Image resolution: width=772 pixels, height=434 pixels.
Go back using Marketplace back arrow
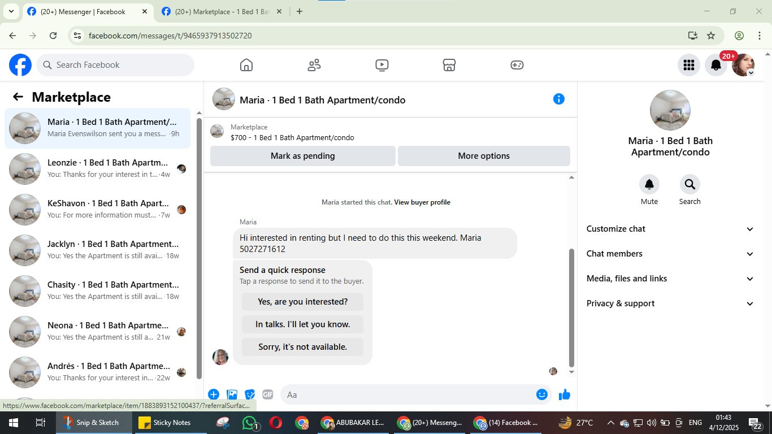(18, 97)
